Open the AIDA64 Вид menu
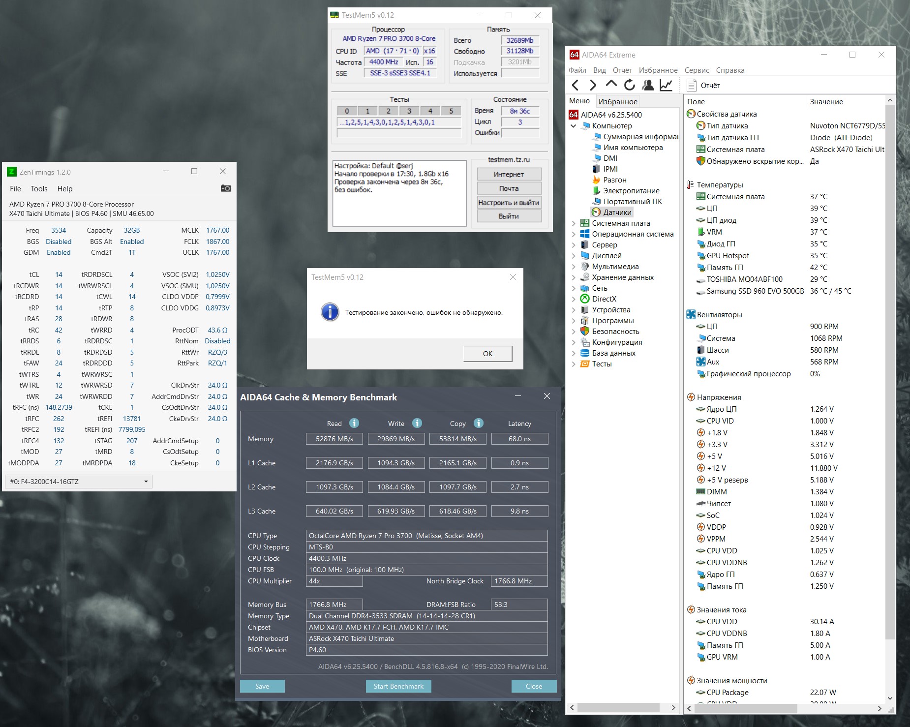The height and width of the screenshot is (727, 910). pyautogui.click(x=600, y=70)
